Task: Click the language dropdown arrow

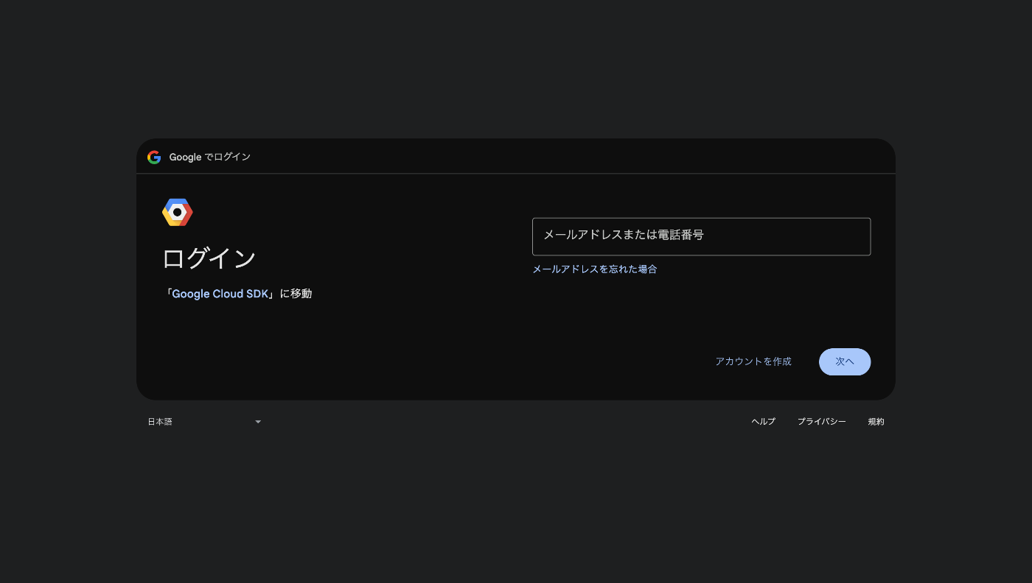Action: point(258,422)
